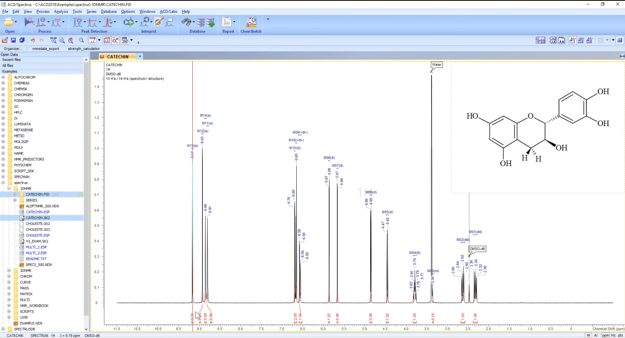
Task: Click the save all icon
Action: click(22, 40)
